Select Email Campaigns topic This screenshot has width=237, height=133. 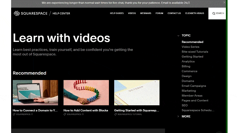click(194, 86)
